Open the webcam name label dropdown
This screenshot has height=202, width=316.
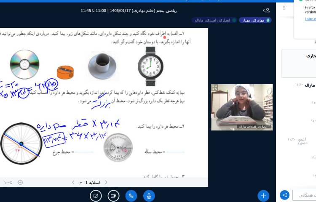point(254,127)
